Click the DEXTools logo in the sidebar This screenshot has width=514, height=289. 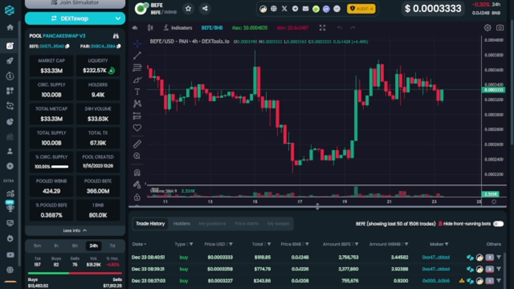coord(10,10)
